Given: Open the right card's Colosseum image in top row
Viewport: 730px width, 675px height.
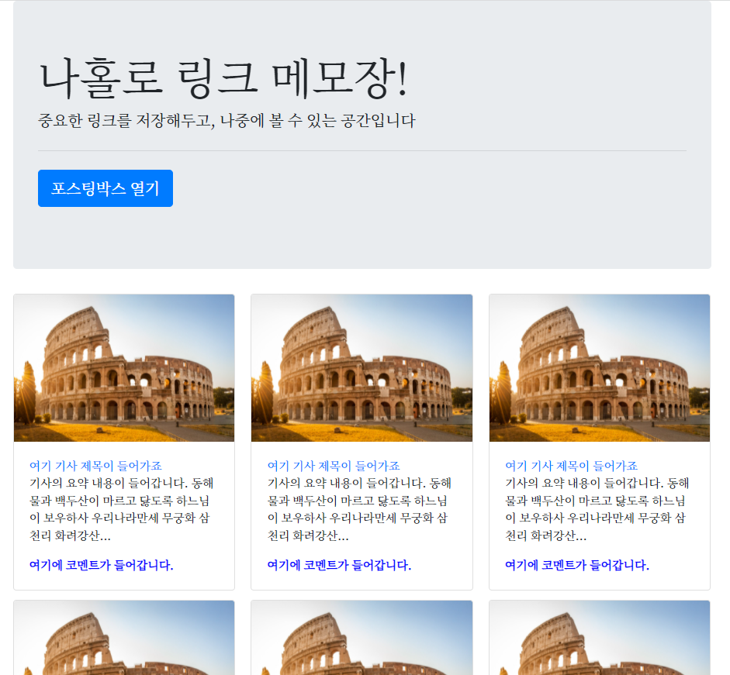Looking at the screenshot, I should [600, 368].
